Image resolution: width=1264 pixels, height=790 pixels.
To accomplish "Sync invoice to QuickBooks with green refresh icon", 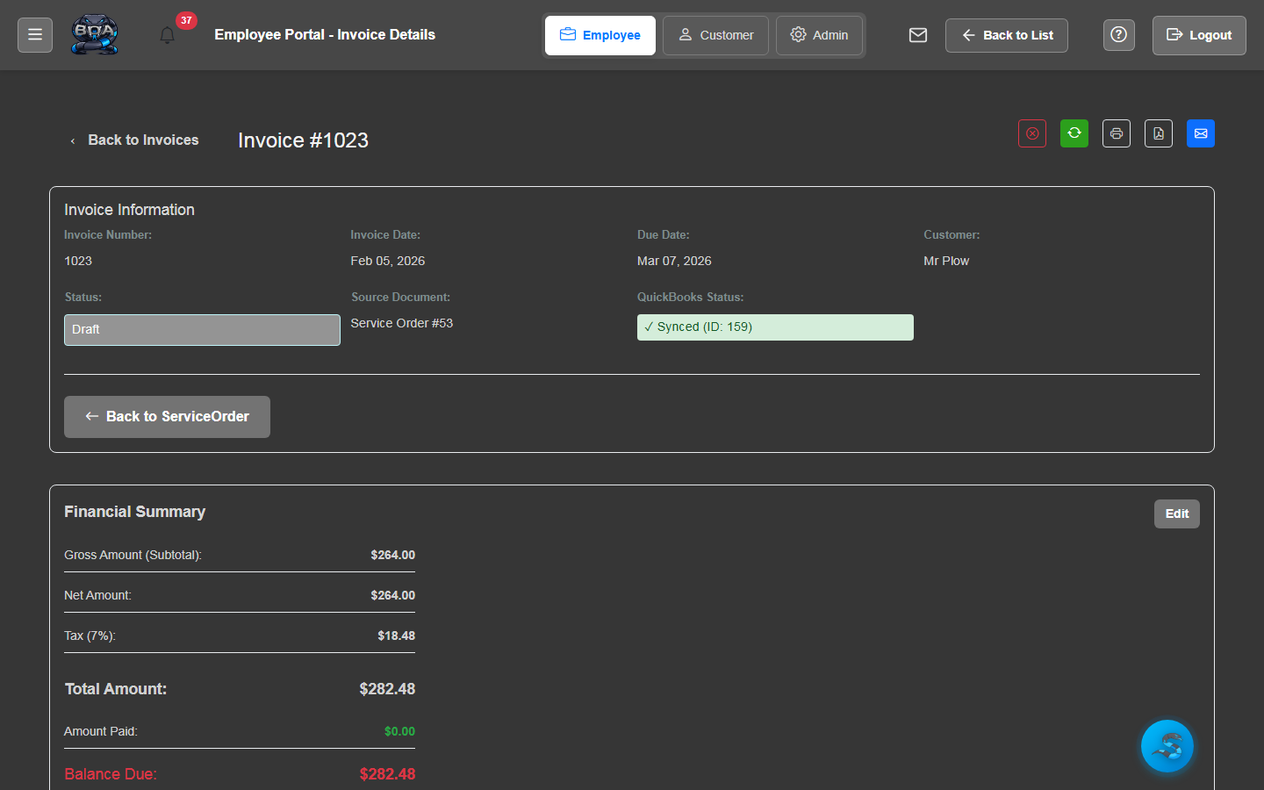I will tap(1074, 133).
